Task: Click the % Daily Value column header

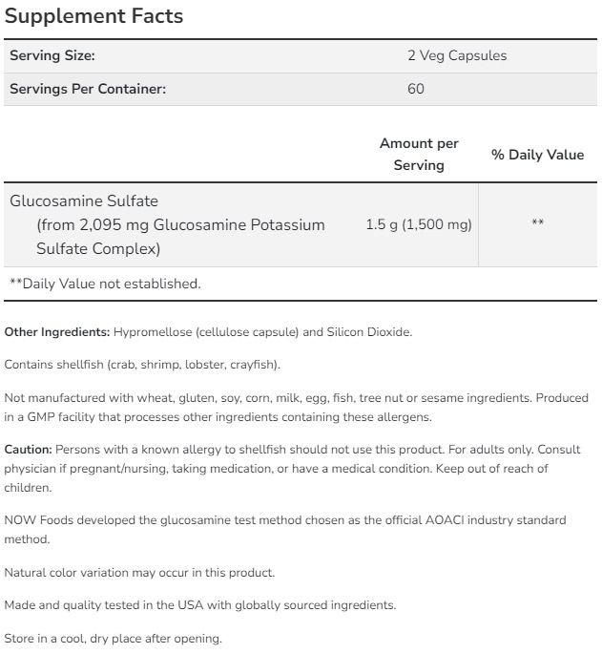Action: [537, 155]
